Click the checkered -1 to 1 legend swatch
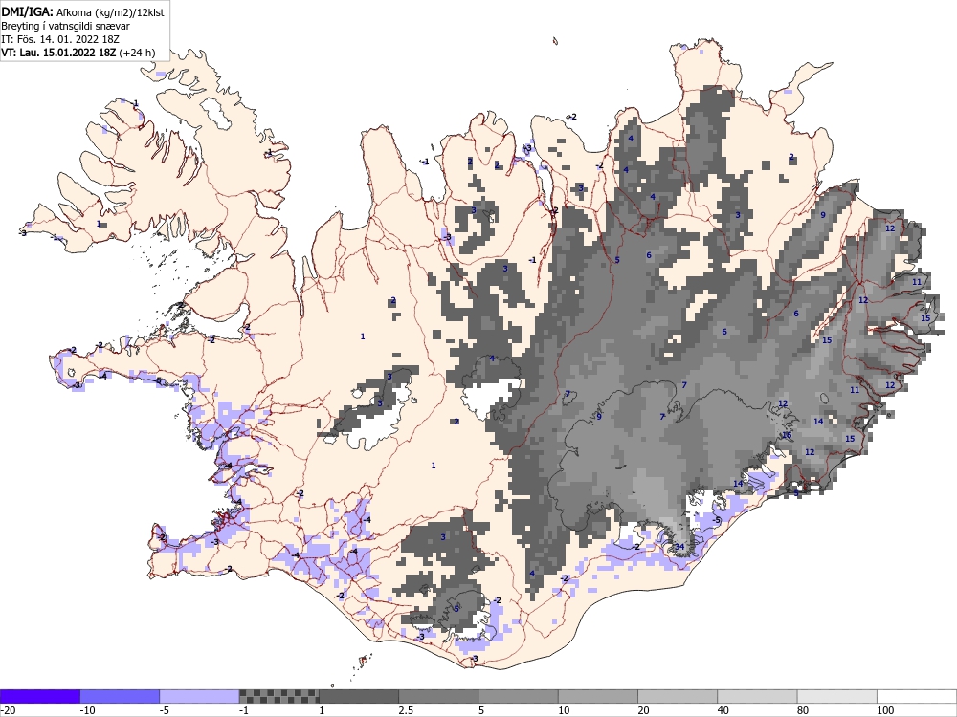The height and width of the screenshot is (717, 957). tap(278, 696)
